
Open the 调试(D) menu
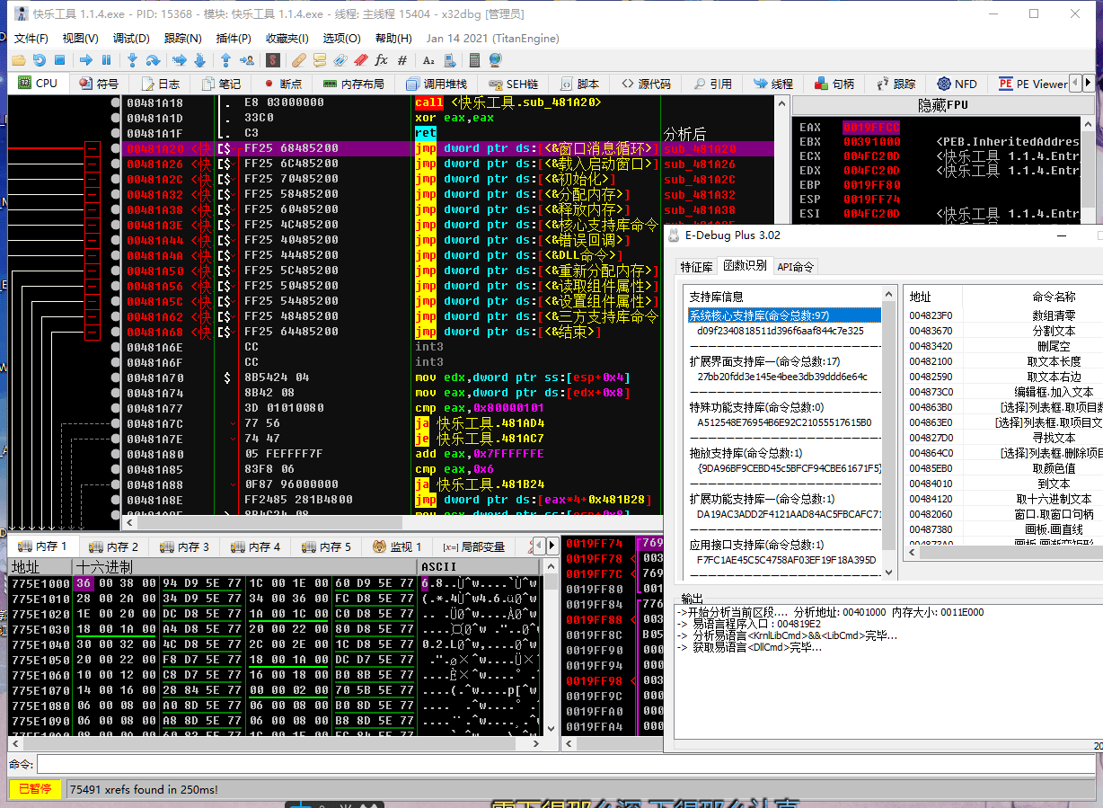pos(131,38)
